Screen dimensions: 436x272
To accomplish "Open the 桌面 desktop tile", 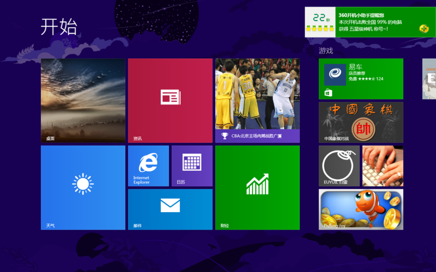I will 83,101.
